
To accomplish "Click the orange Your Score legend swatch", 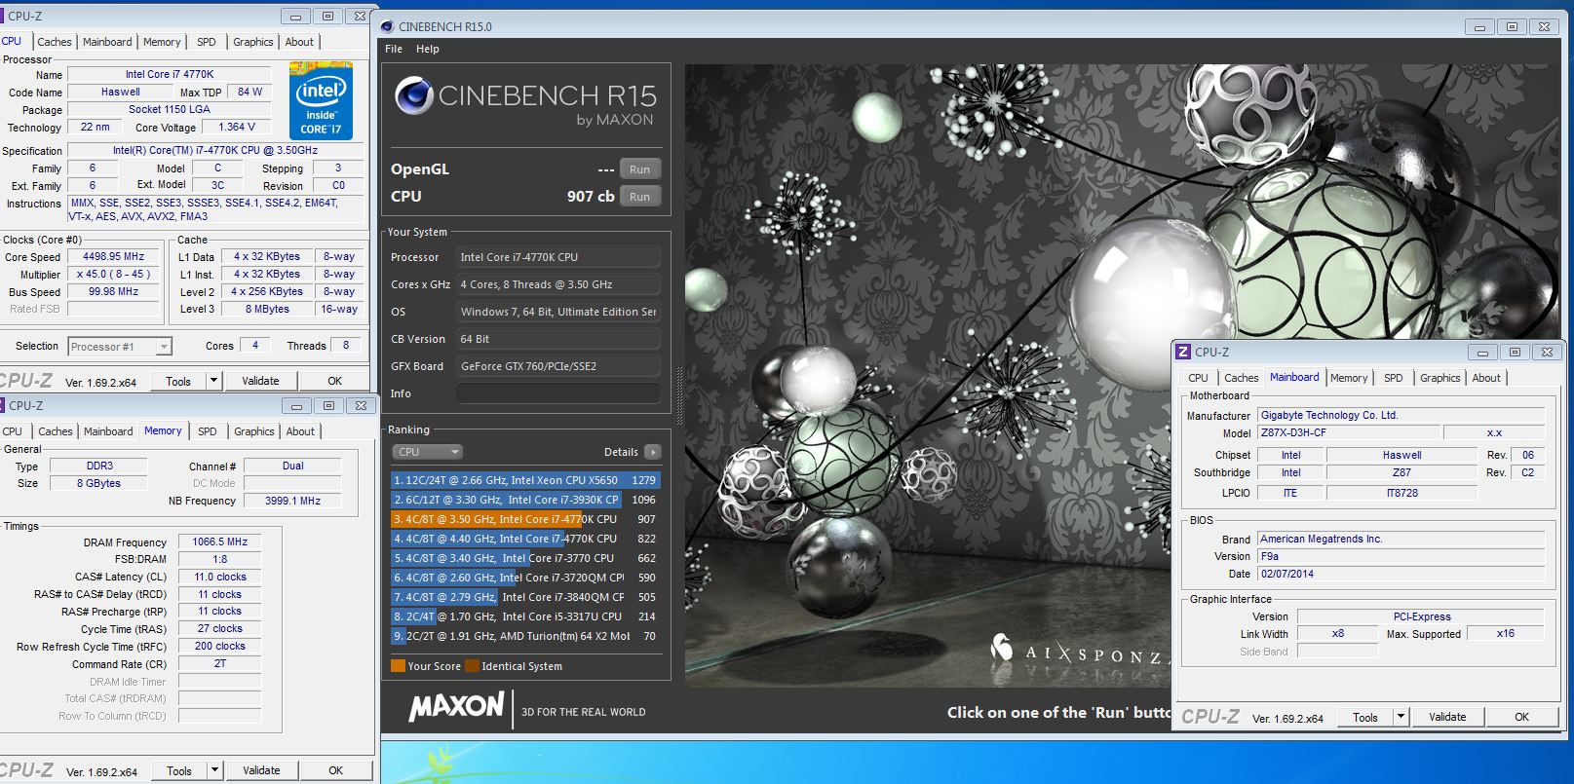I will click(x=398, y=666).
